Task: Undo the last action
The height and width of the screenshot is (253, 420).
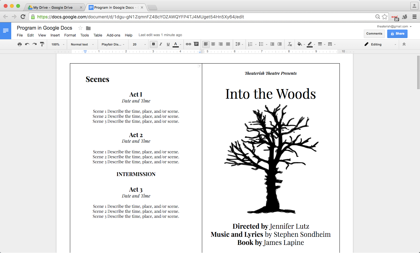Action: [x=27, y=44]
